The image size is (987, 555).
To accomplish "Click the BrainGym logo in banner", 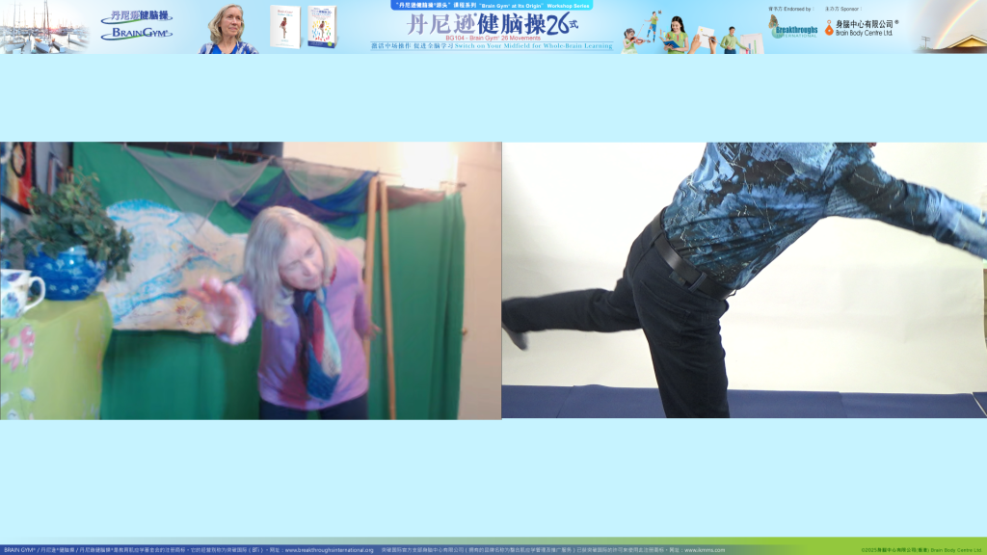I will point(136,34).
